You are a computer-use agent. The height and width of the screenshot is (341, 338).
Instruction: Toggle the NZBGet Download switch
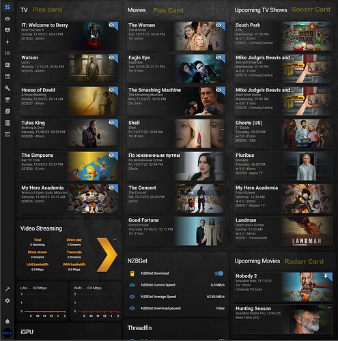pos(219,273)
